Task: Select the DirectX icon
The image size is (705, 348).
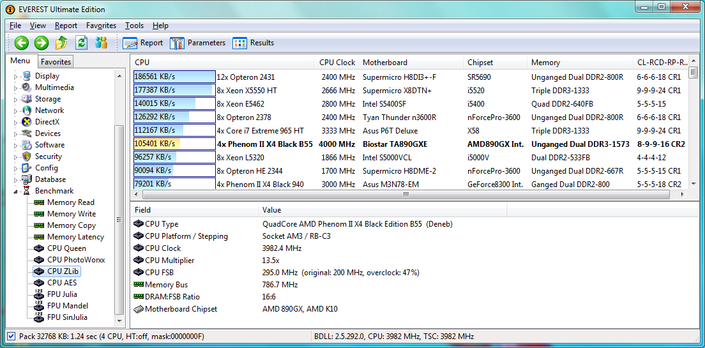Action: pyautogui.click(x=27, y=122)
